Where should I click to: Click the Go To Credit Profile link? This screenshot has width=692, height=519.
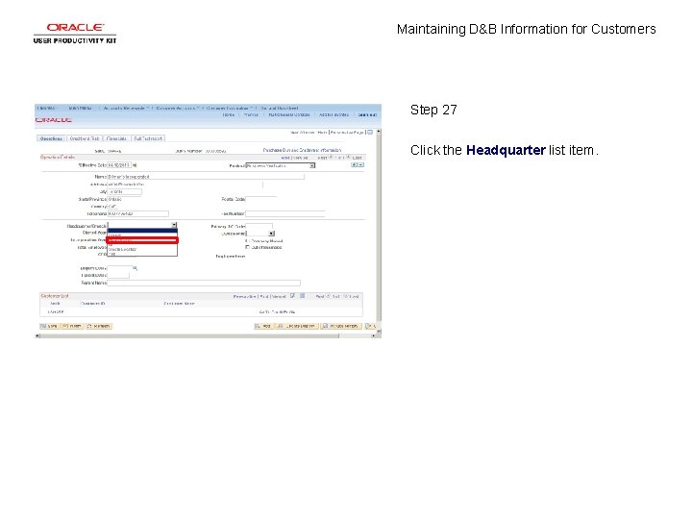[x=277, y=312]
